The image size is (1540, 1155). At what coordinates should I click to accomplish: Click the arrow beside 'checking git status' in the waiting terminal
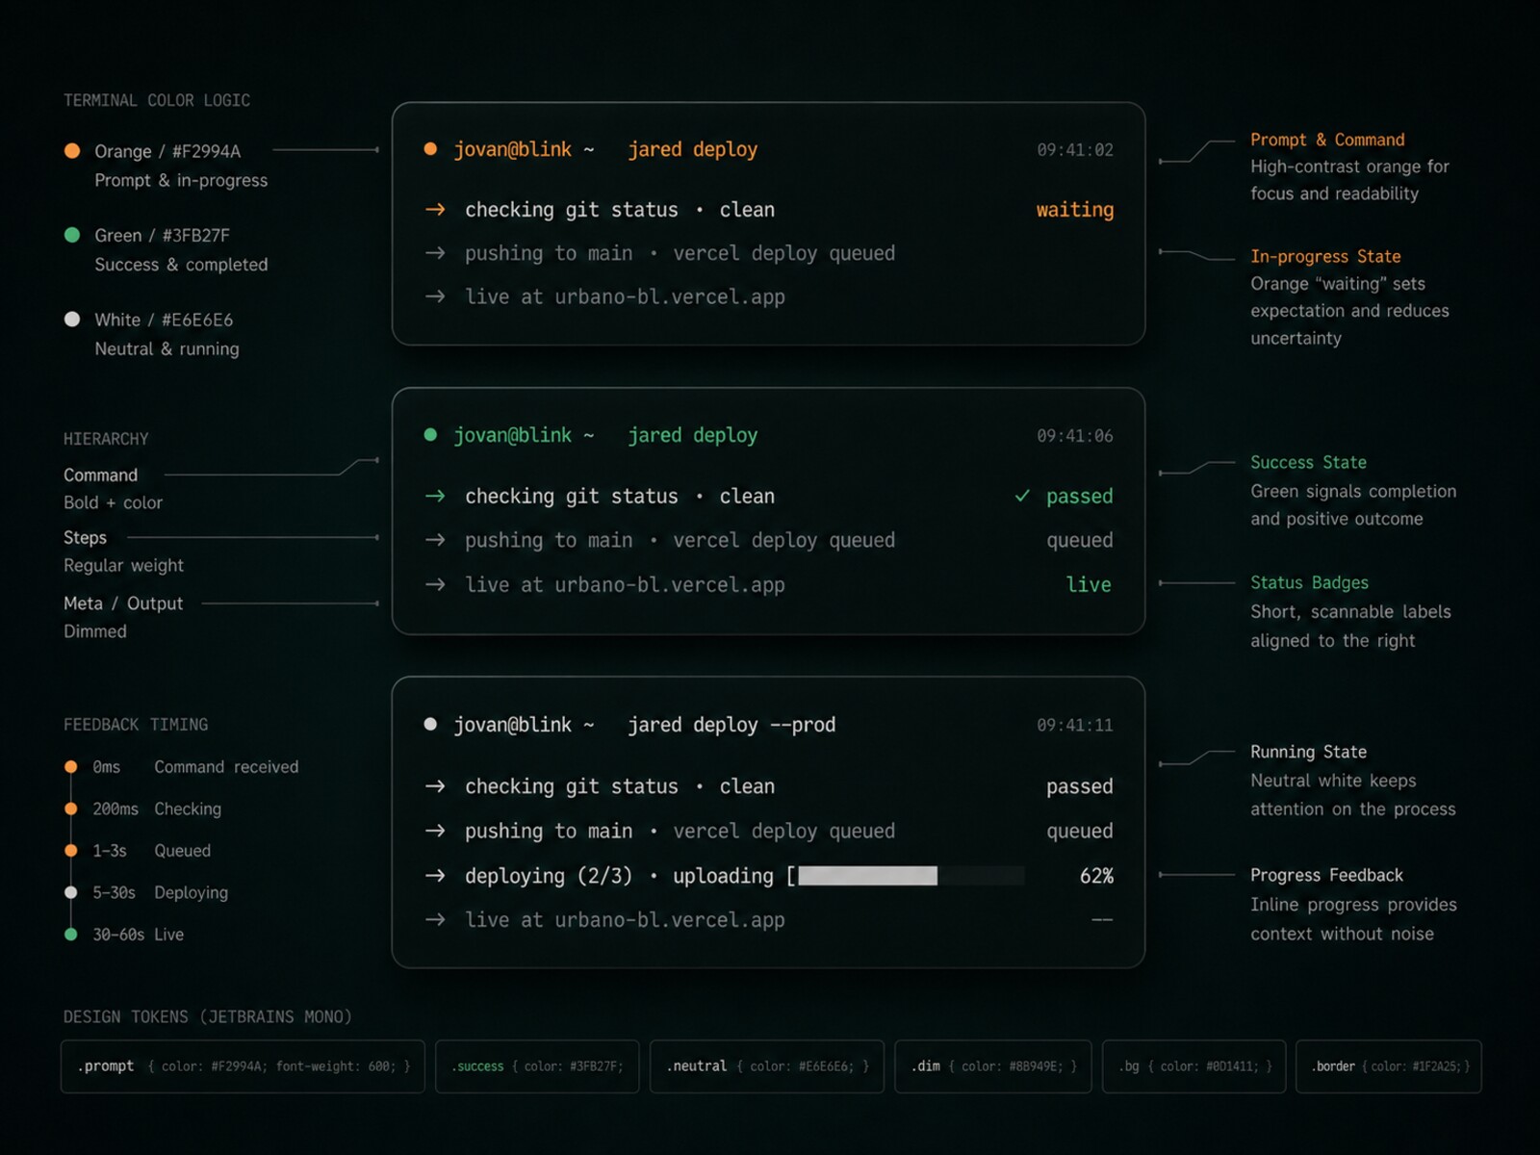[435, 209]
